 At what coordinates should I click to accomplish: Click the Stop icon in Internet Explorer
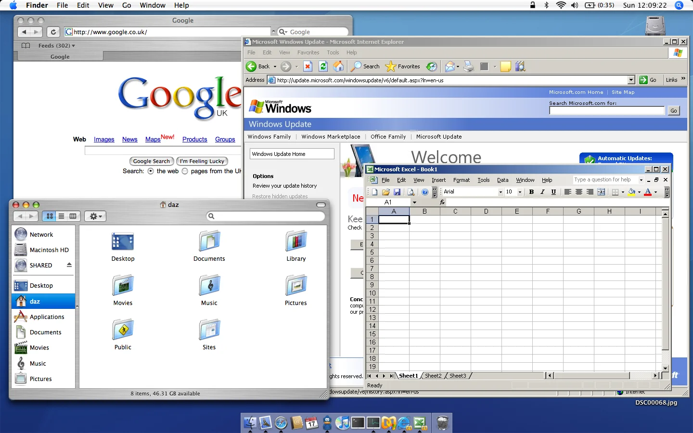(308, 66)
